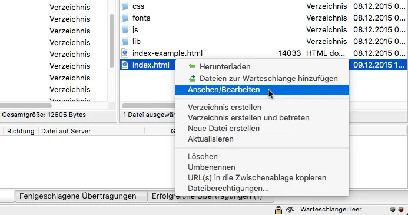
Task: Select the index.html file name
Action: tap(151, 65)
